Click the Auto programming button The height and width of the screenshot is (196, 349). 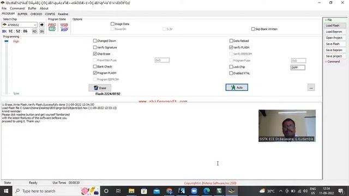237,87
